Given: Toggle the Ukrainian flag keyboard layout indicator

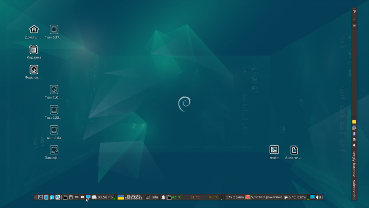Looking at the screenshot, I should click(121, 197).
